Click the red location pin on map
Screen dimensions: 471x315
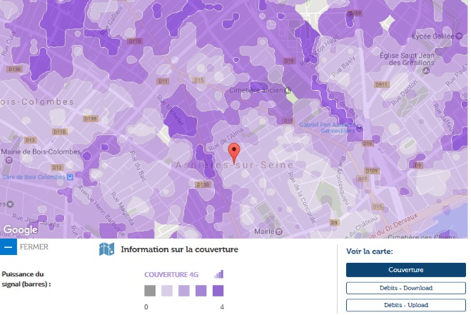point(234,153)
